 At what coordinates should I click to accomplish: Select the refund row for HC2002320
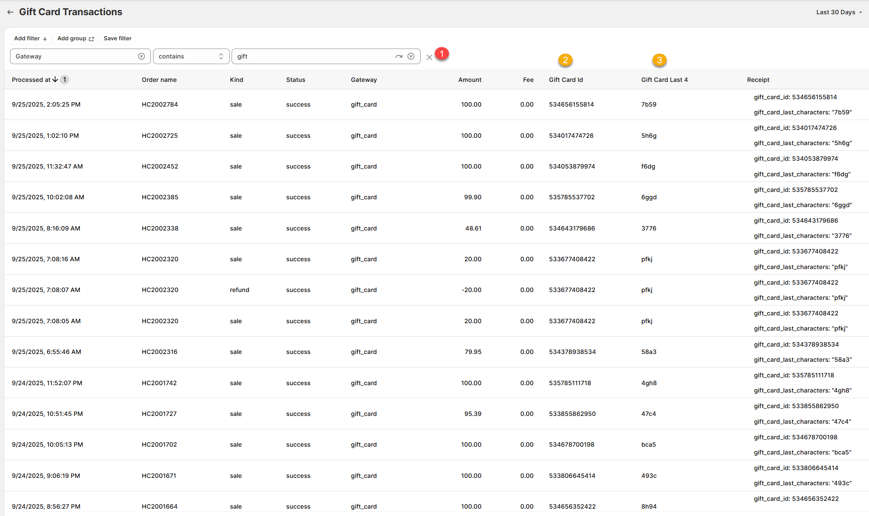(x=239, y=290)
